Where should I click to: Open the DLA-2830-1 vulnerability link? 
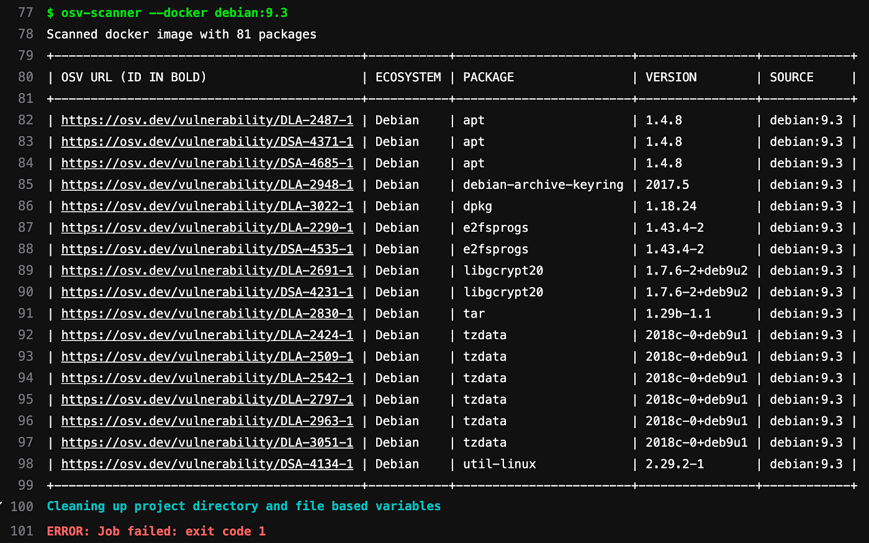[x=207, y=313]
